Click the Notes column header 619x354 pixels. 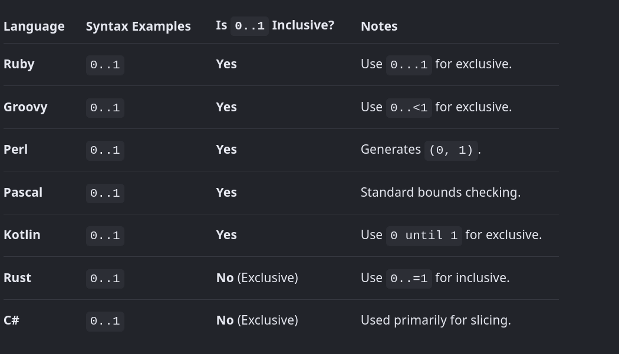pos(379,27)
